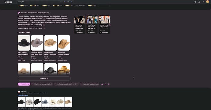The height and width of the screenshot is (110, 211).
Task: Expand sources after 'products to consider:'
Action: 44,28
